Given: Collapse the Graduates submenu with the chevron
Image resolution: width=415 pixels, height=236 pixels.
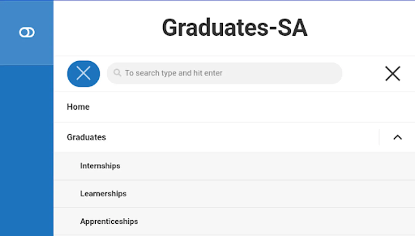Looking at the screenshot, I should coord(397,137).
